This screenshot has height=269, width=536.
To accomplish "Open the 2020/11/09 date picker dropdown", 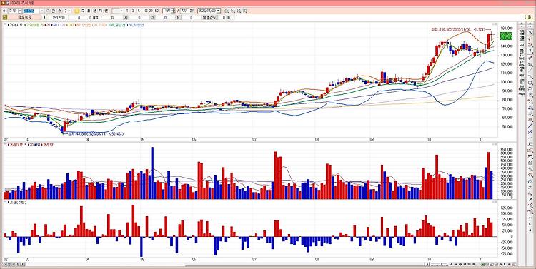I will click(219, 11).
